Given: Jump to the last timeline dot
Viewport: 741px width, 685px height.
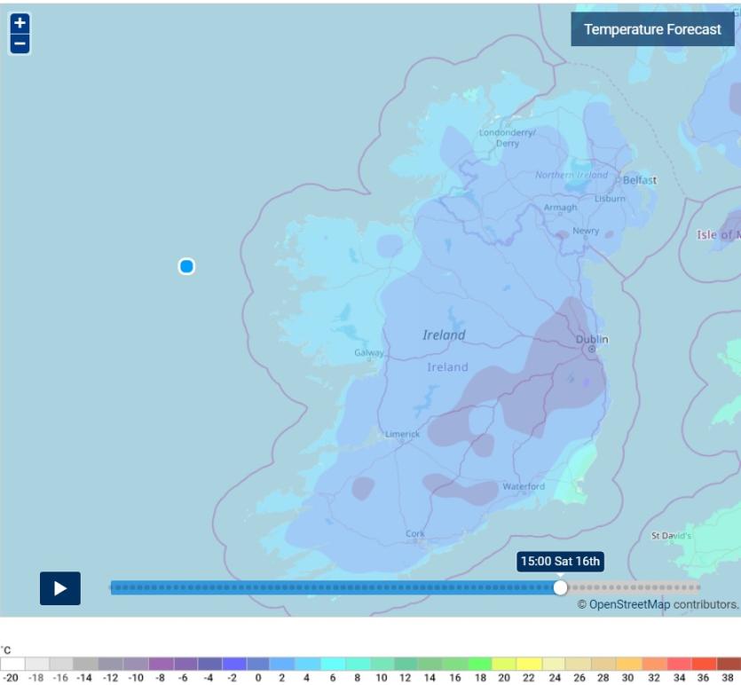Looking at the screenshot, I should pos(697,587).
